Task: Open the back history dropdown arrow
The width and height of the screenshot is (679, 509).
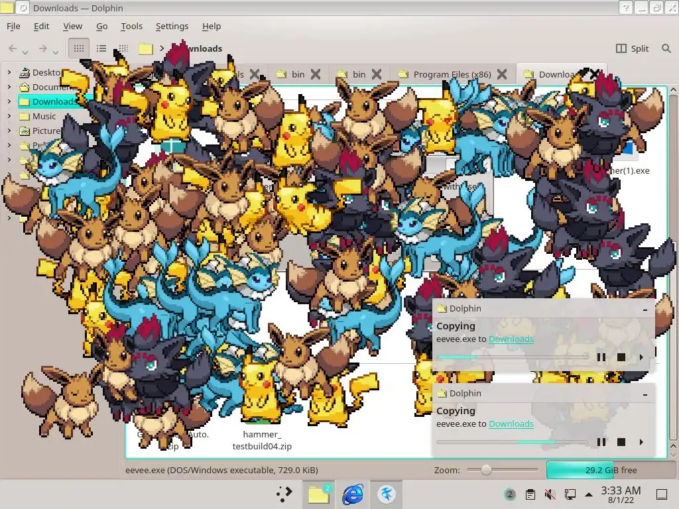Action: pyautogui.click(x=26, y=52)
